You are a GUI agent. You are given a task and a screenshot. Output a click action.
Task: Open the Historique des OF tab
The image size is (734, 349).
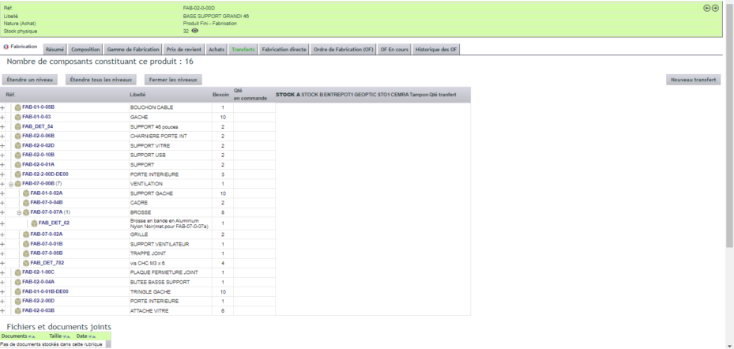pos(436,50)
